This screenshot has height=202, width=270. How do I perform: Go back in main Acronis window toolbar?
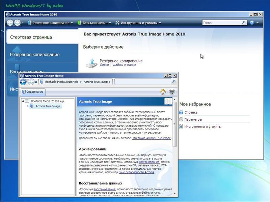click(x=10, y=23)
